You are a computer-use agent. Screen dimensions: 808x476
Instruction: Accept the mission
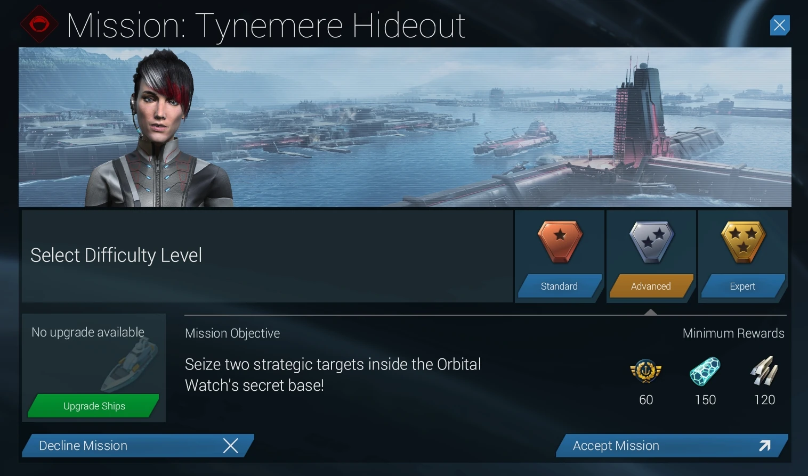click(x=672, y=446)
